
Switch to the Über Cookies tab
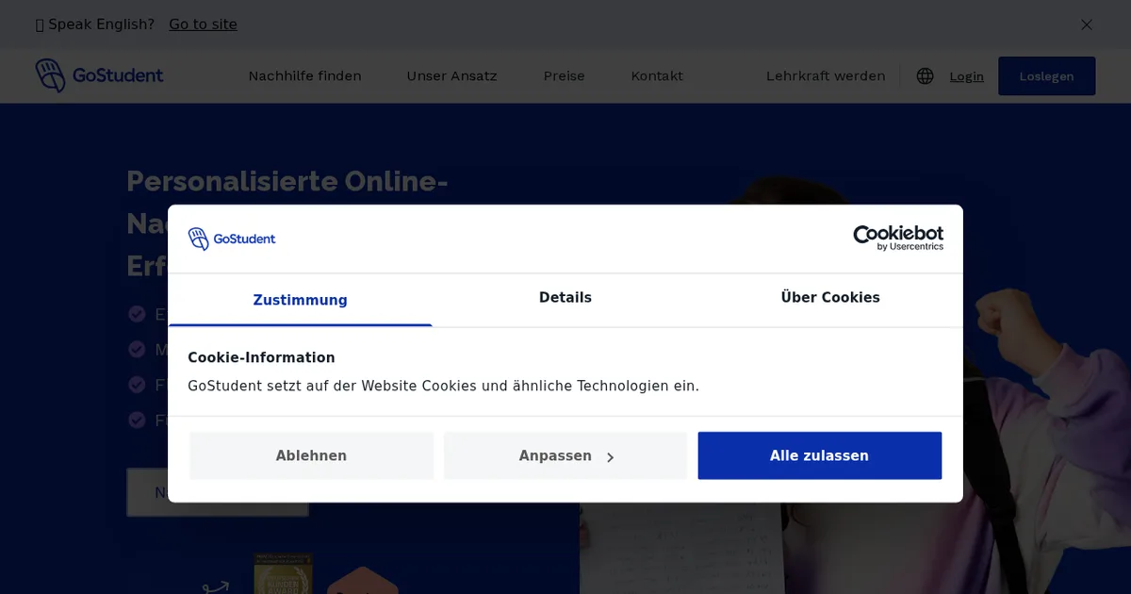[x=830, y=298]
